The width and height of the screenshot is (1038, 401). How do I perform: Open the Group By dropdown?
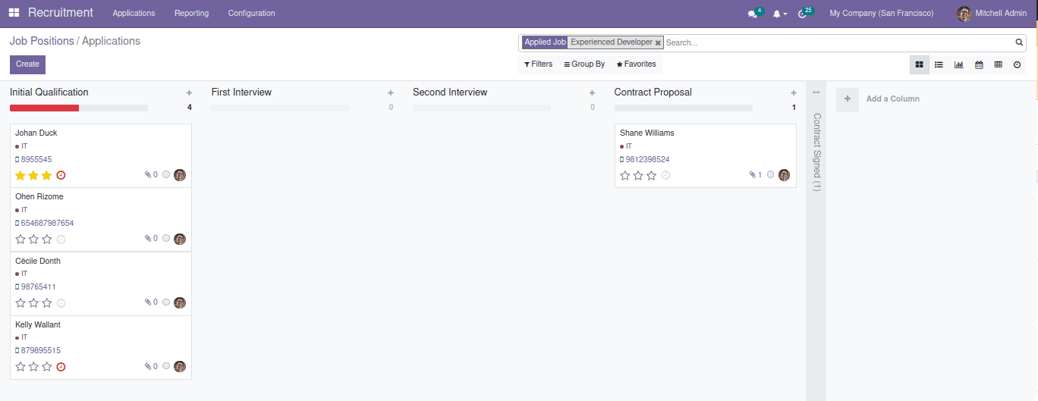584,64
